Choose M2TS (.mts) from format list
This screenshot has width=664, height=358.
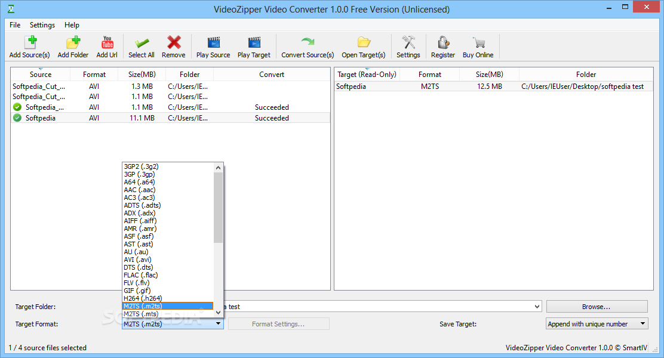click(168, 314)
